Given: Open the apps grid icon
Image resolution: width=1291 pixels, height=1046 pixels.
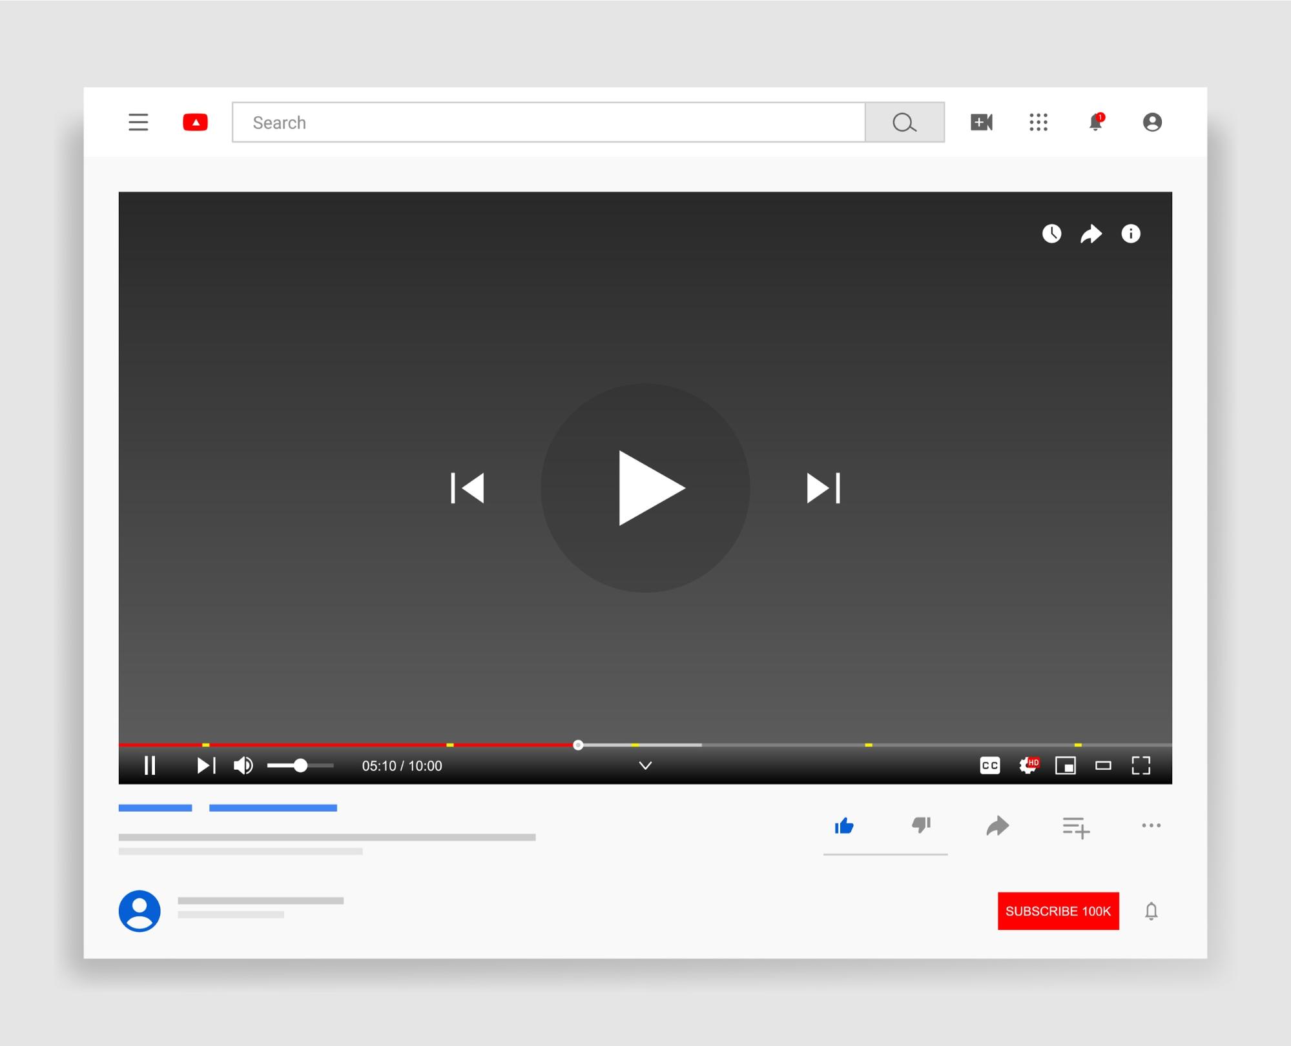Looking at the screenshot, I should [x=1038, y=122].
